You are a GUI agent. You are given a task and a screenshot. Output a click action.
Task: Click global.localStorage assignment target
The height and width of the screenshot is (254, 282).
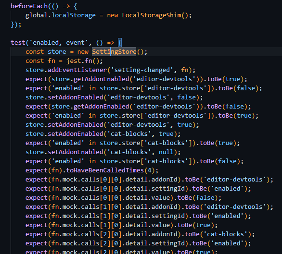coord(61,15)
